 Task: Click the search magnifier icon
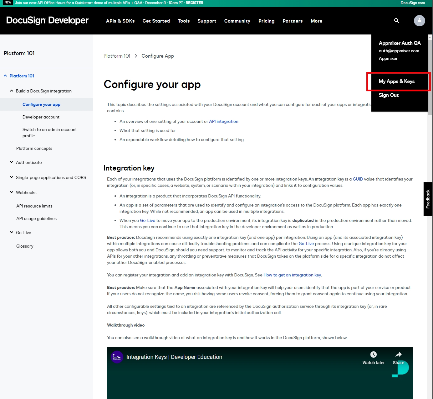coord(396,21)
